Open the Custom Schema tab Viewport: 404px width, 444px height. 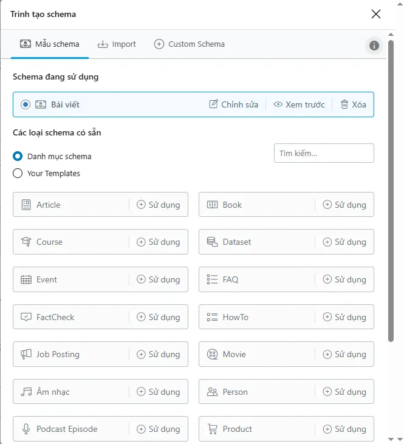pos(190,44)
